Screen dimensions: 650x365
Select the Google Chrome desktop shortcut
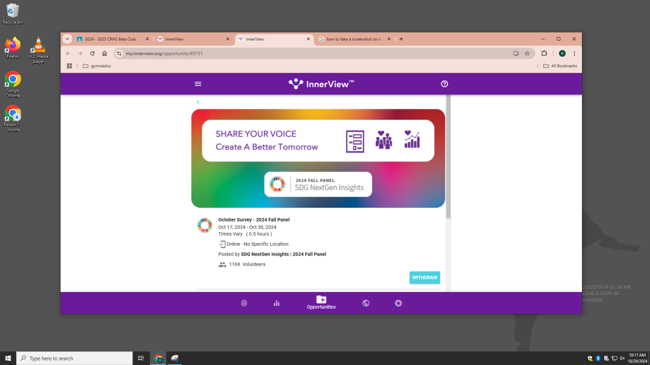(13, 84)
